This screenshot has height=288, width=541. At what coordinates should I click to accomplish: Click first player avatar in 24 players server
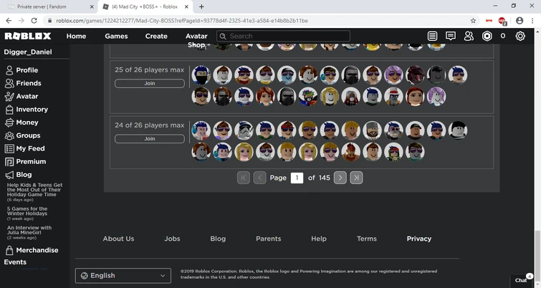pyautogui.click(x=201, y=130)
